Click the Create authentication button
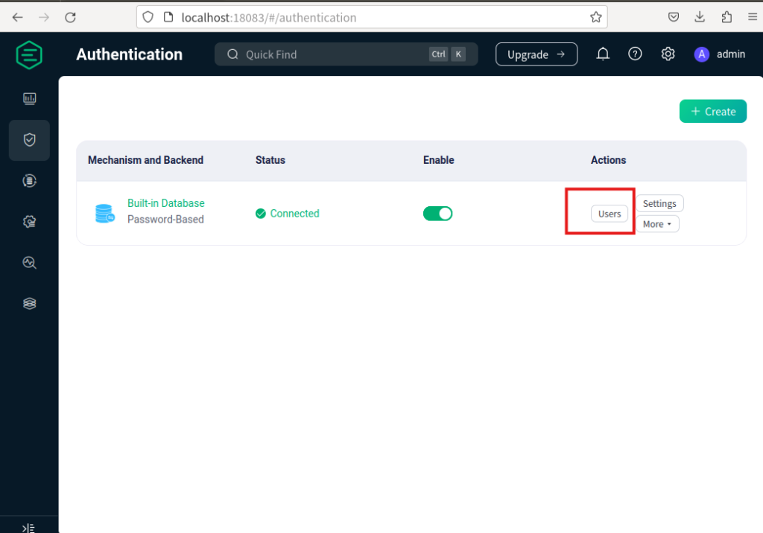This screenshot has width=763, height=533. 712,112
